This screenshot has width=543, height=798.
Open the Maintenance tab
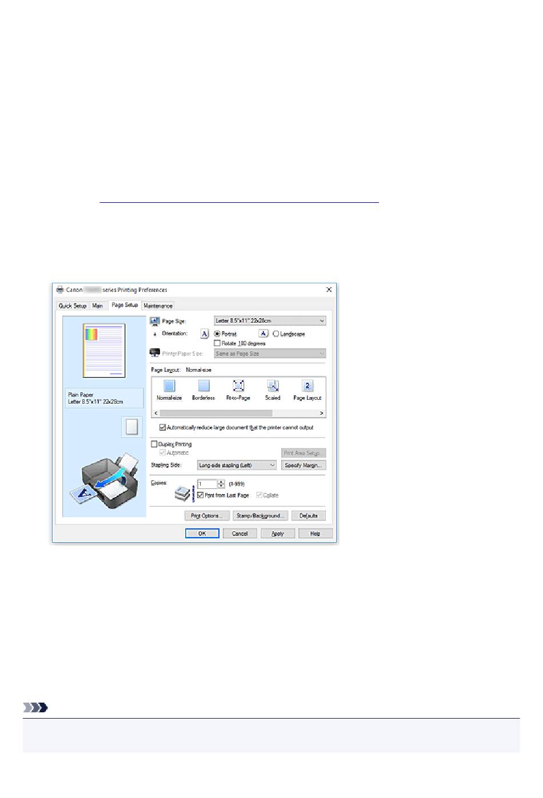tap(158, 306)
